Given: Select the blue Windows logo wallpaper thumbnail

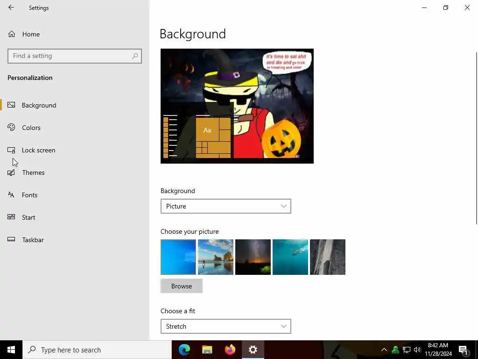Looking at the screenshot, I should click(178, 257).
